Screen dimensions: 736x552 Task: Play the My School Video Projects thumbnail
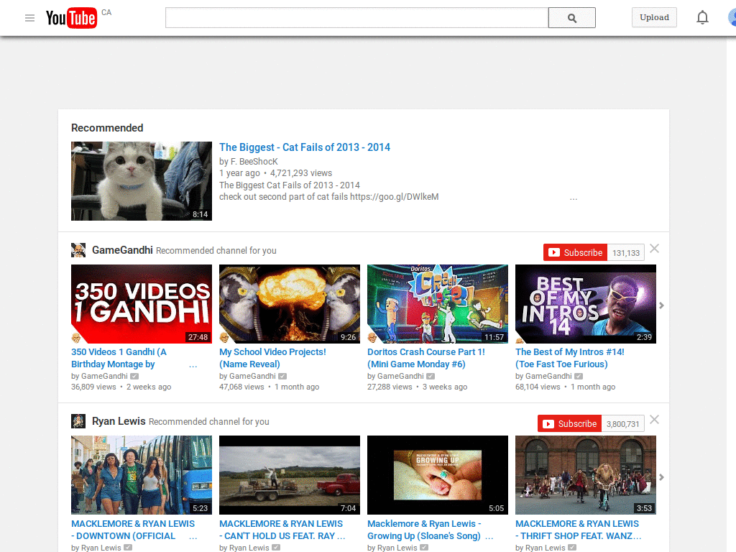pyautogui.click(x=290, y=304)
